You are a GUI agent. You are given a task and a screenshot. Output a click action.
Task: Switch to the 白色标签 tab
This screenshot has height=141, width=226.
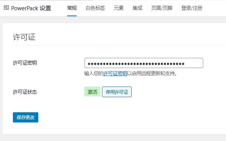click(x=95, y=8)
